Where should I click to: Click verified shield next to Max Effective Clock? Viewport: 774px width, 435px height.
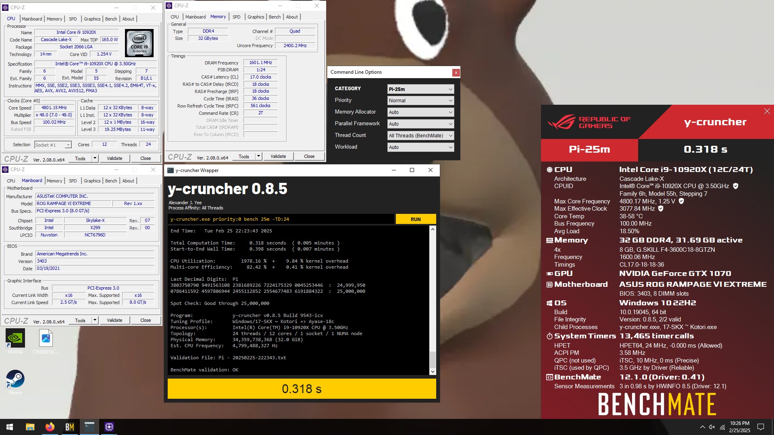click(661, 209)
